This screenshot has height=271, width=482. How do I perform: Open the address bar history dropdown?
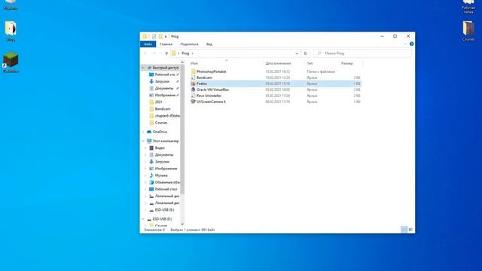297,53
